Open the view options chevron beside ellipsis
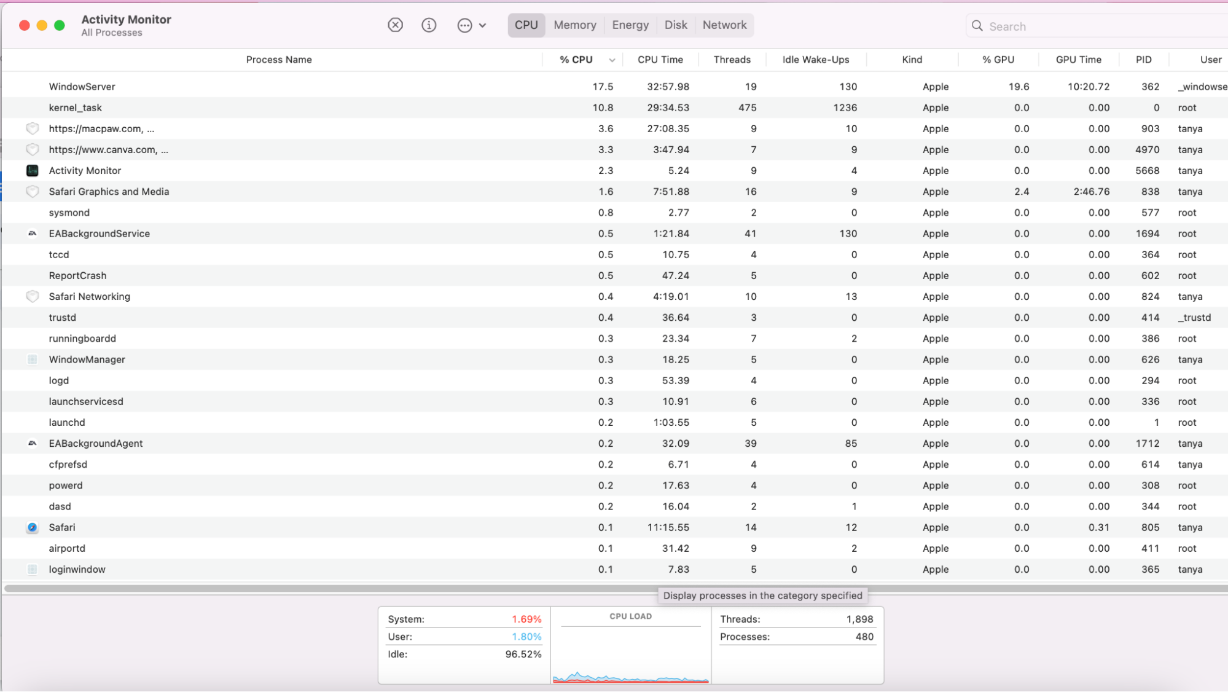This screenshot has width=1228, height=692. click(x=484, y=25)
